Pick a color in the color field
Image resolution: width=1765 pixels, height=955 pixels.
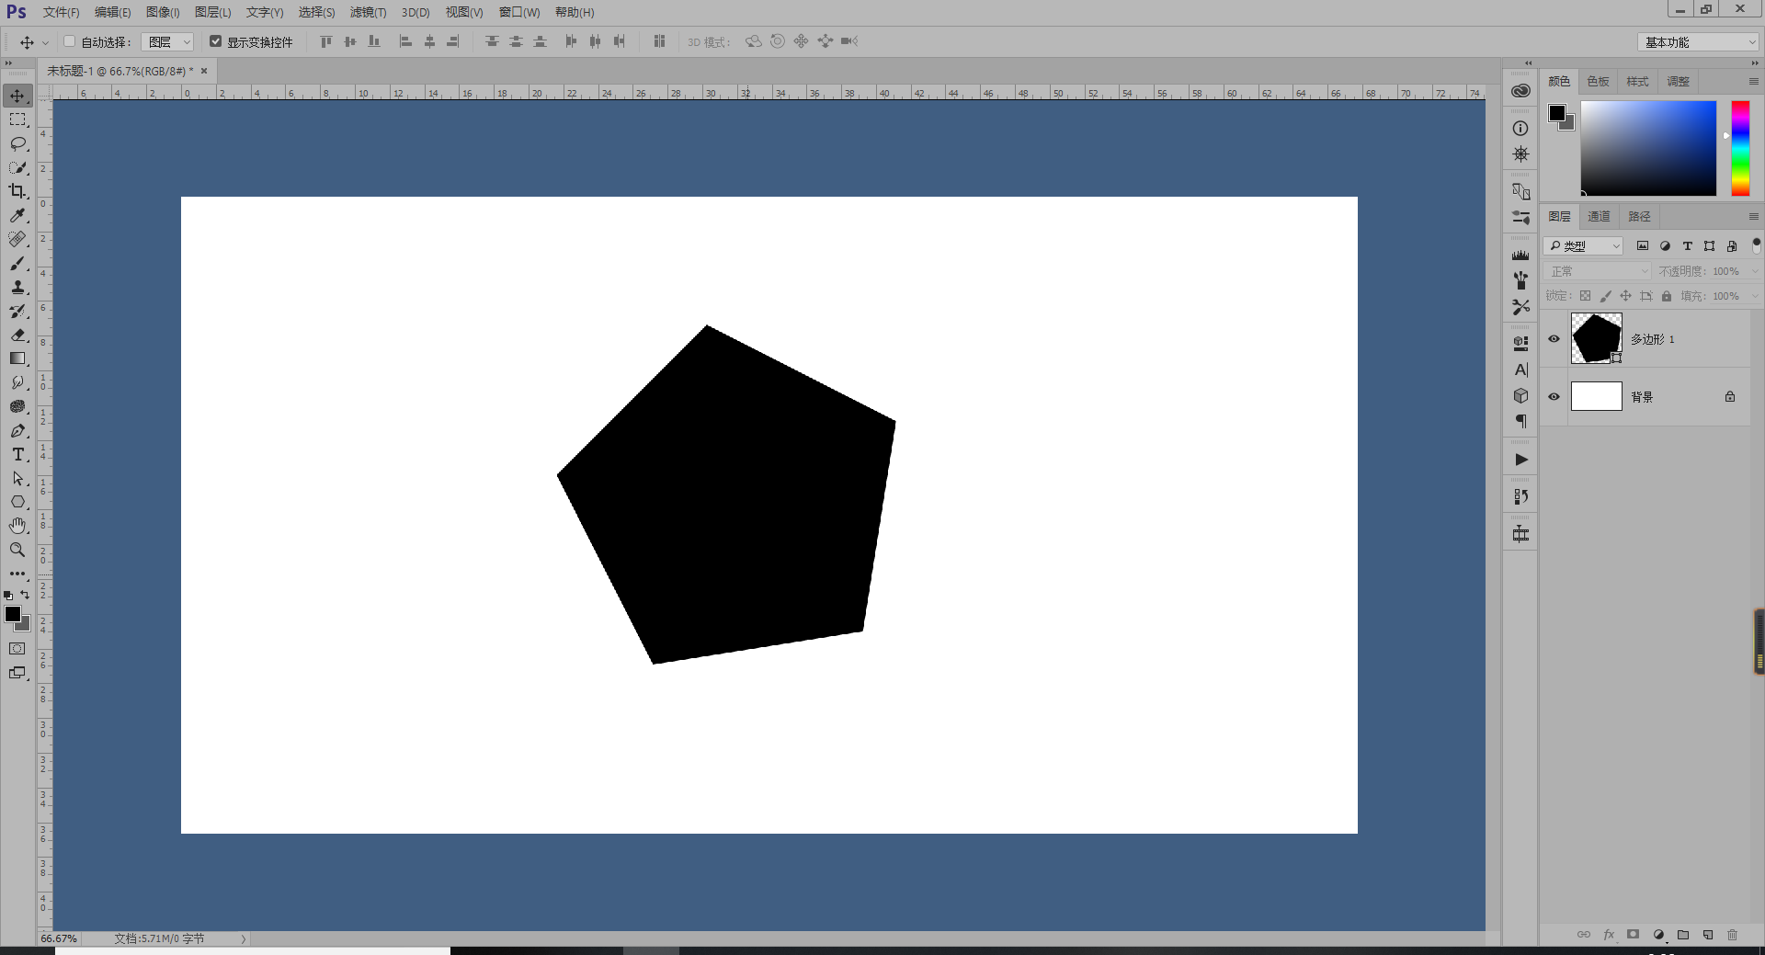click(1648, 148)
